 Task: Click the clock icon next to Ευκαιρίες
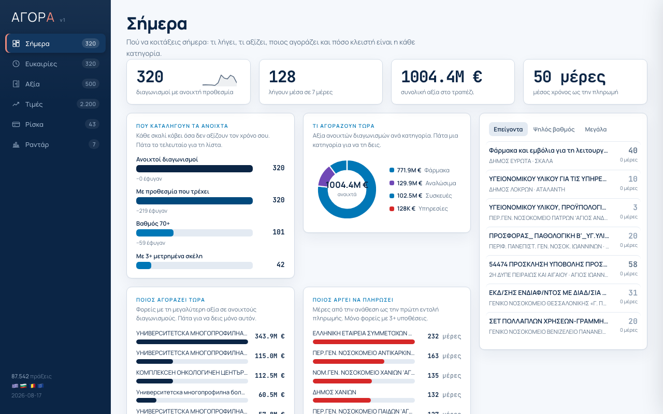tap(16, 64)
